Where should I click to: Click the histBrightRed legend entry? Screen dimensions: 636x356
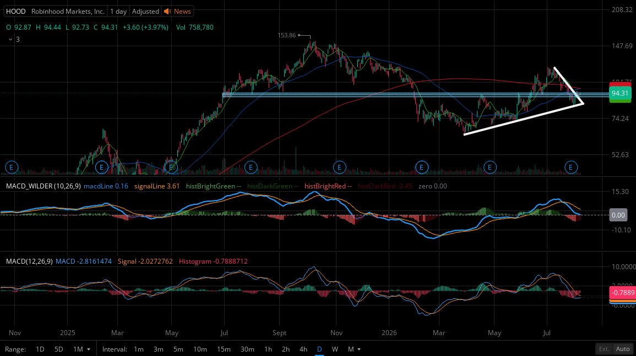tap(328, 186)
